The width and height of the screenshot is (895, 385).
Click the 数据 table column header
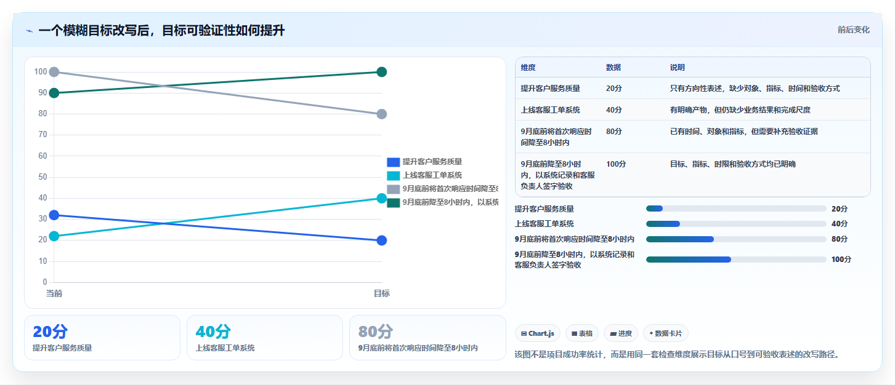tap(614, 68)
